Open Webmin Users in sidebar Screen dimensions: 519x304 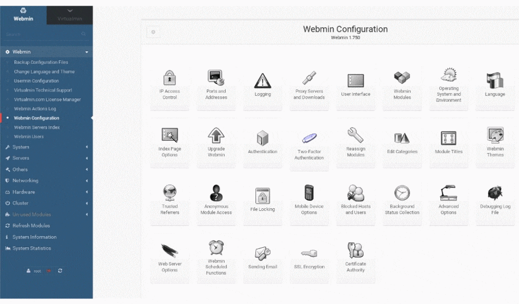point(29,136)
